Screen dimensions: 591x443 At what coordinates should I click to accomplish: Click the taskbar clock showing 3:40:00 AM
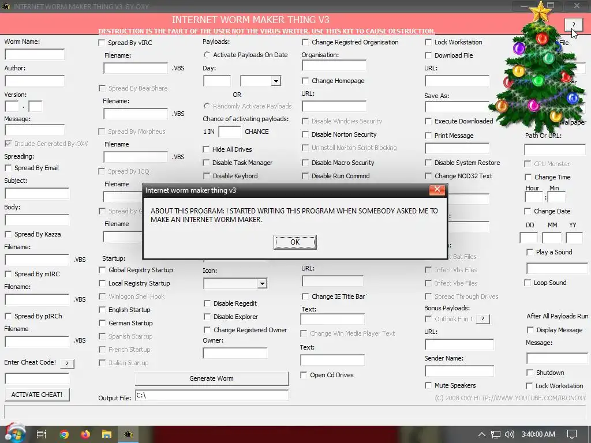click(x=538, y=434)
